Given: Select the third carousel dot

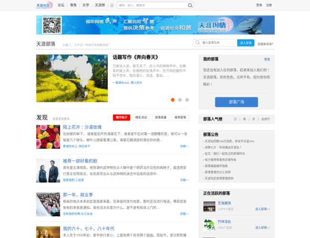Looking at the screenshot, I should click(187, 100).
